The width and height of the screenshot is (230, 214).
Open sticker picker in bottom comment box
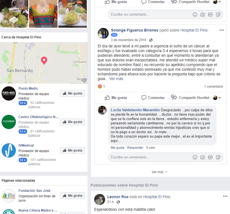218,157
